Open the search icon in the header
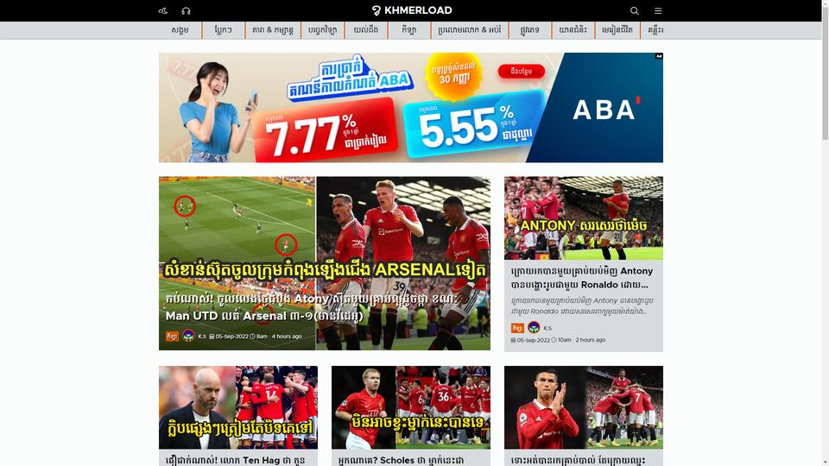 click(635, 10)
